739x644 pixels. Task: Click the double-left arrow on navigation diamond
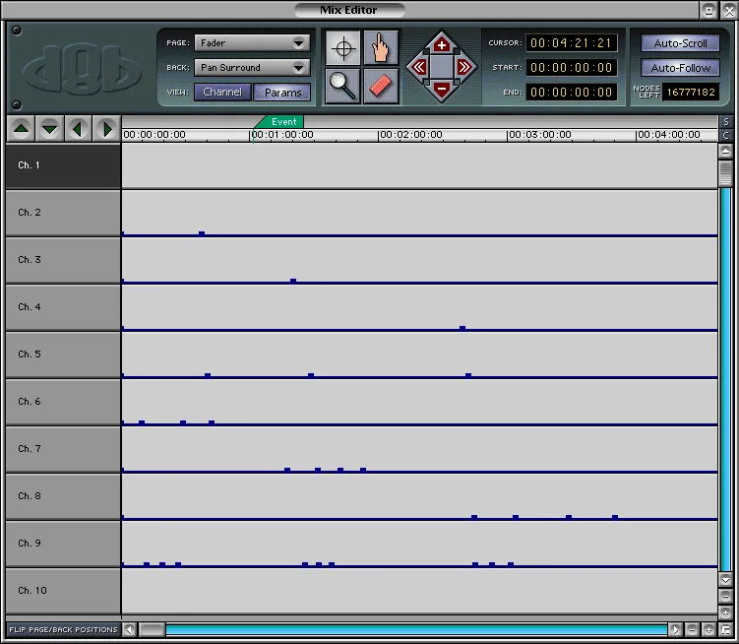(418, 67)
